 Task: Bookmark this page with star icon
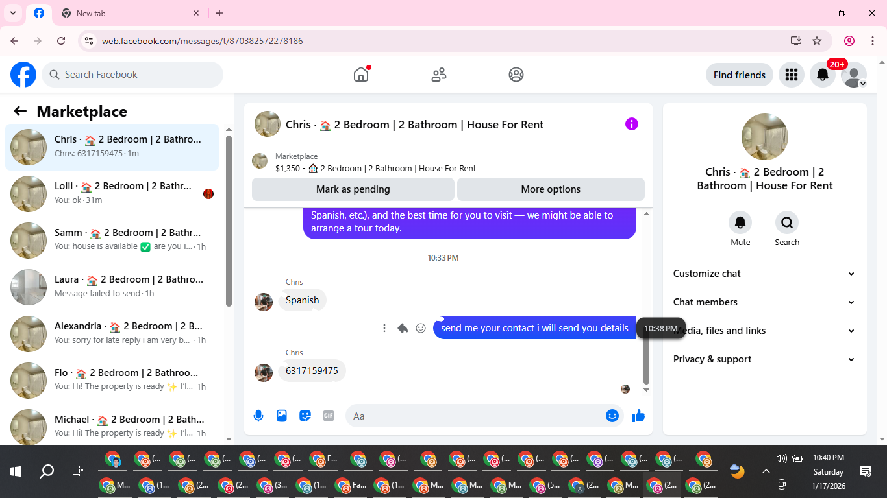click(x=817, y=40)
